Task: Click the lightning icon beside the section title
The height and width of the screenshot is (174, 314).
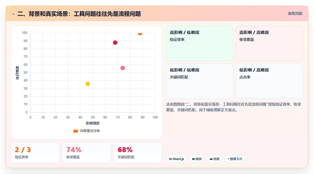Action: 13,14
